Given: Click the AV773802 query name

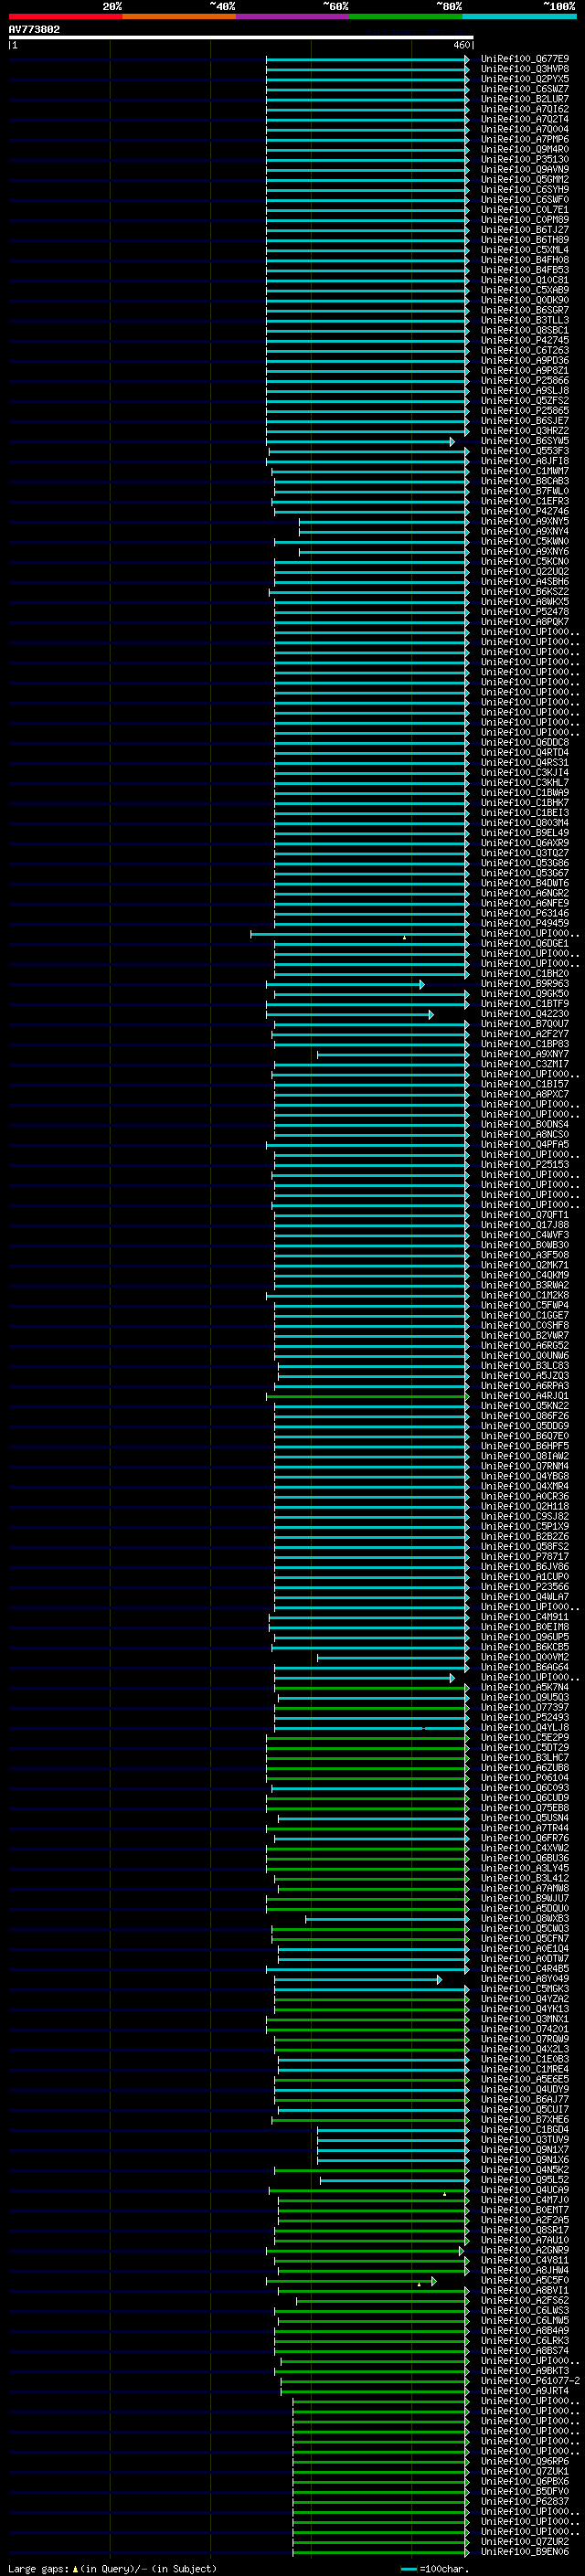Looking at the screenshot, I should [34, 30].
